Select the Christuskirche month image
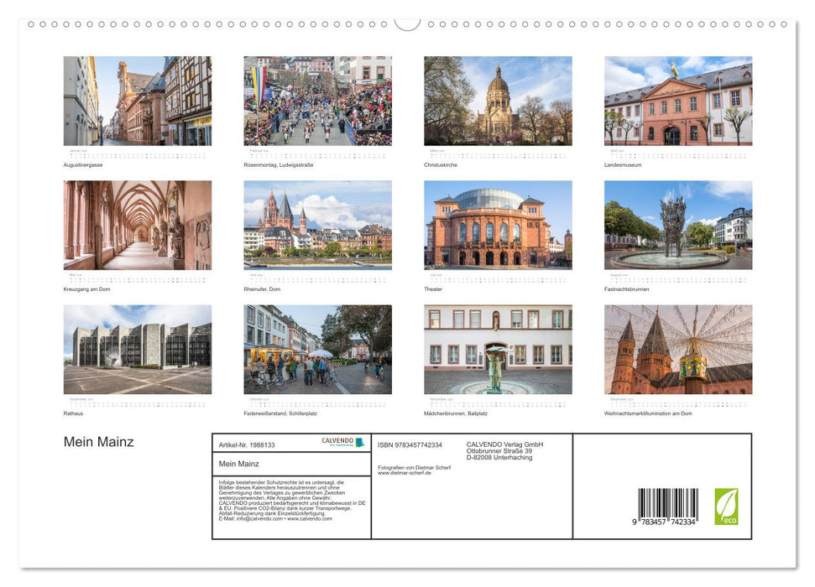 point(497,101)
